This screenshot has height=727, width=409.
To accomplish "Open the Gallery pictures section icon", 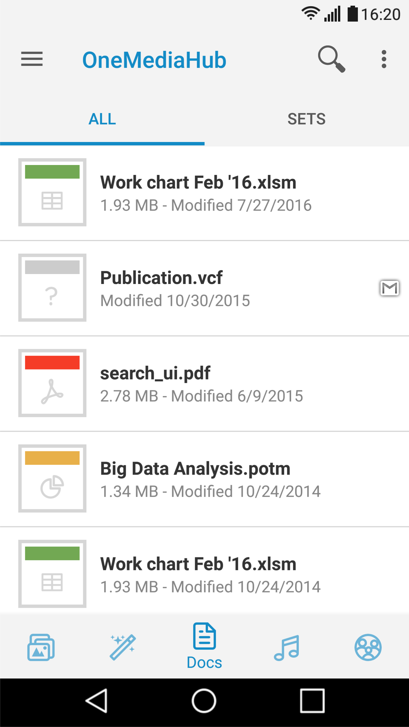I will (x=41, y=647).
